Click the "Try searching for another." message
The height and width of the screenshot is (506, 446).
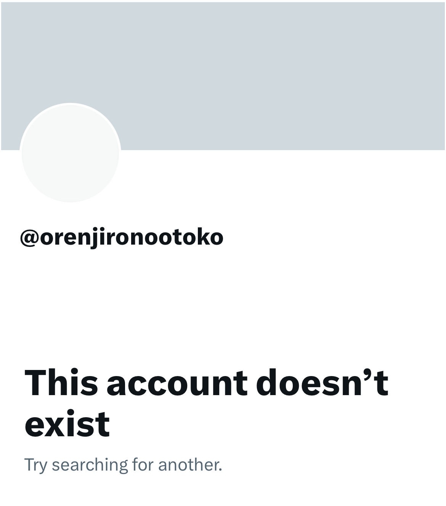(123, 464)
